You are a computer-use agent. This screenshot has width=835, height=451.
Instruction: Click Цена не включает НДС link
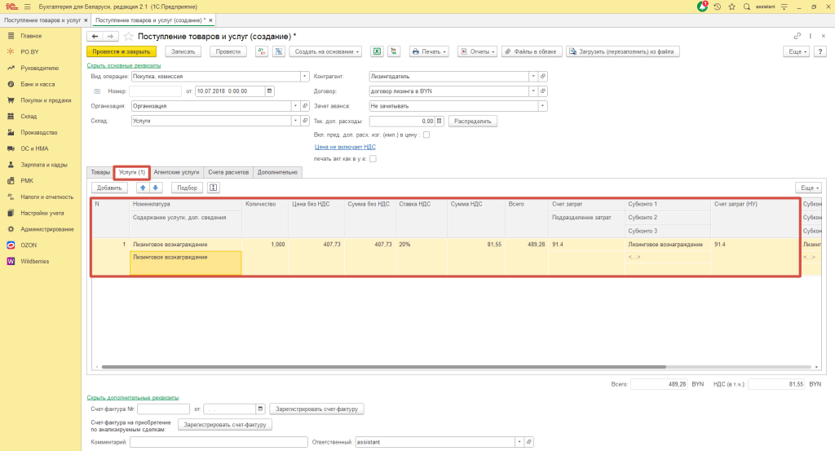(345, 147)
